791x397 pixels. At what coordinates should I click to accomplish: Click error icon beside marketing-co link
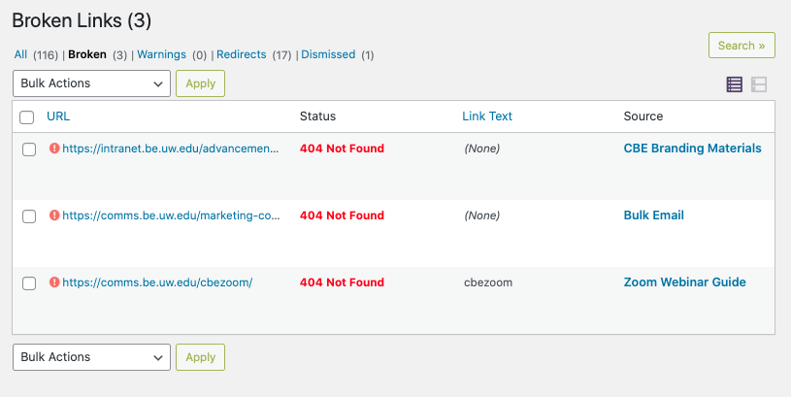tap(54, 215)
